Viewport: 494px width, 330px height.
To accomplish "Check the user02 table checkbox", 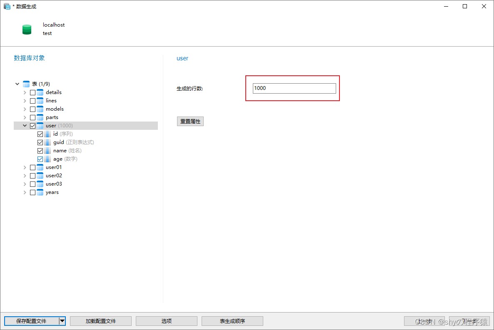I will tap(33, 176).
